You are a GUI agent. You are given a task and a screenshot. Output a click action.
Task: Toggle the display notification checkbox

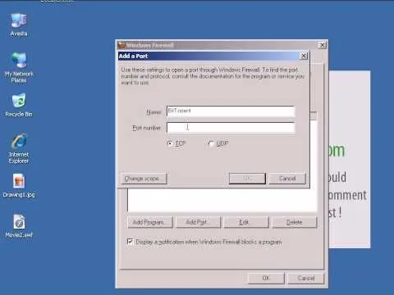point(130,242)
